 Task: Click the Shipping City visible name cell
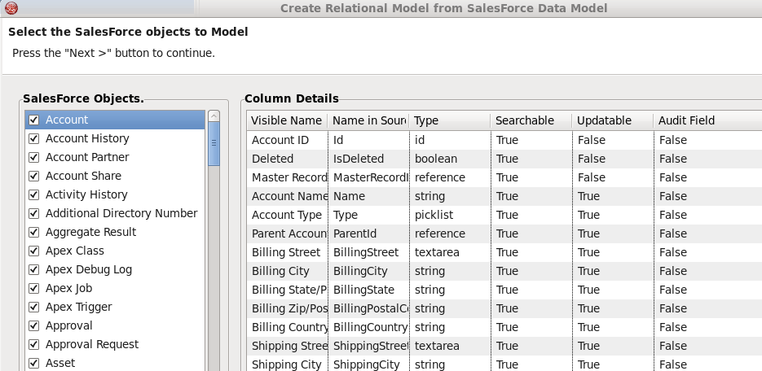pyautogui.click(x=288, y=364)
